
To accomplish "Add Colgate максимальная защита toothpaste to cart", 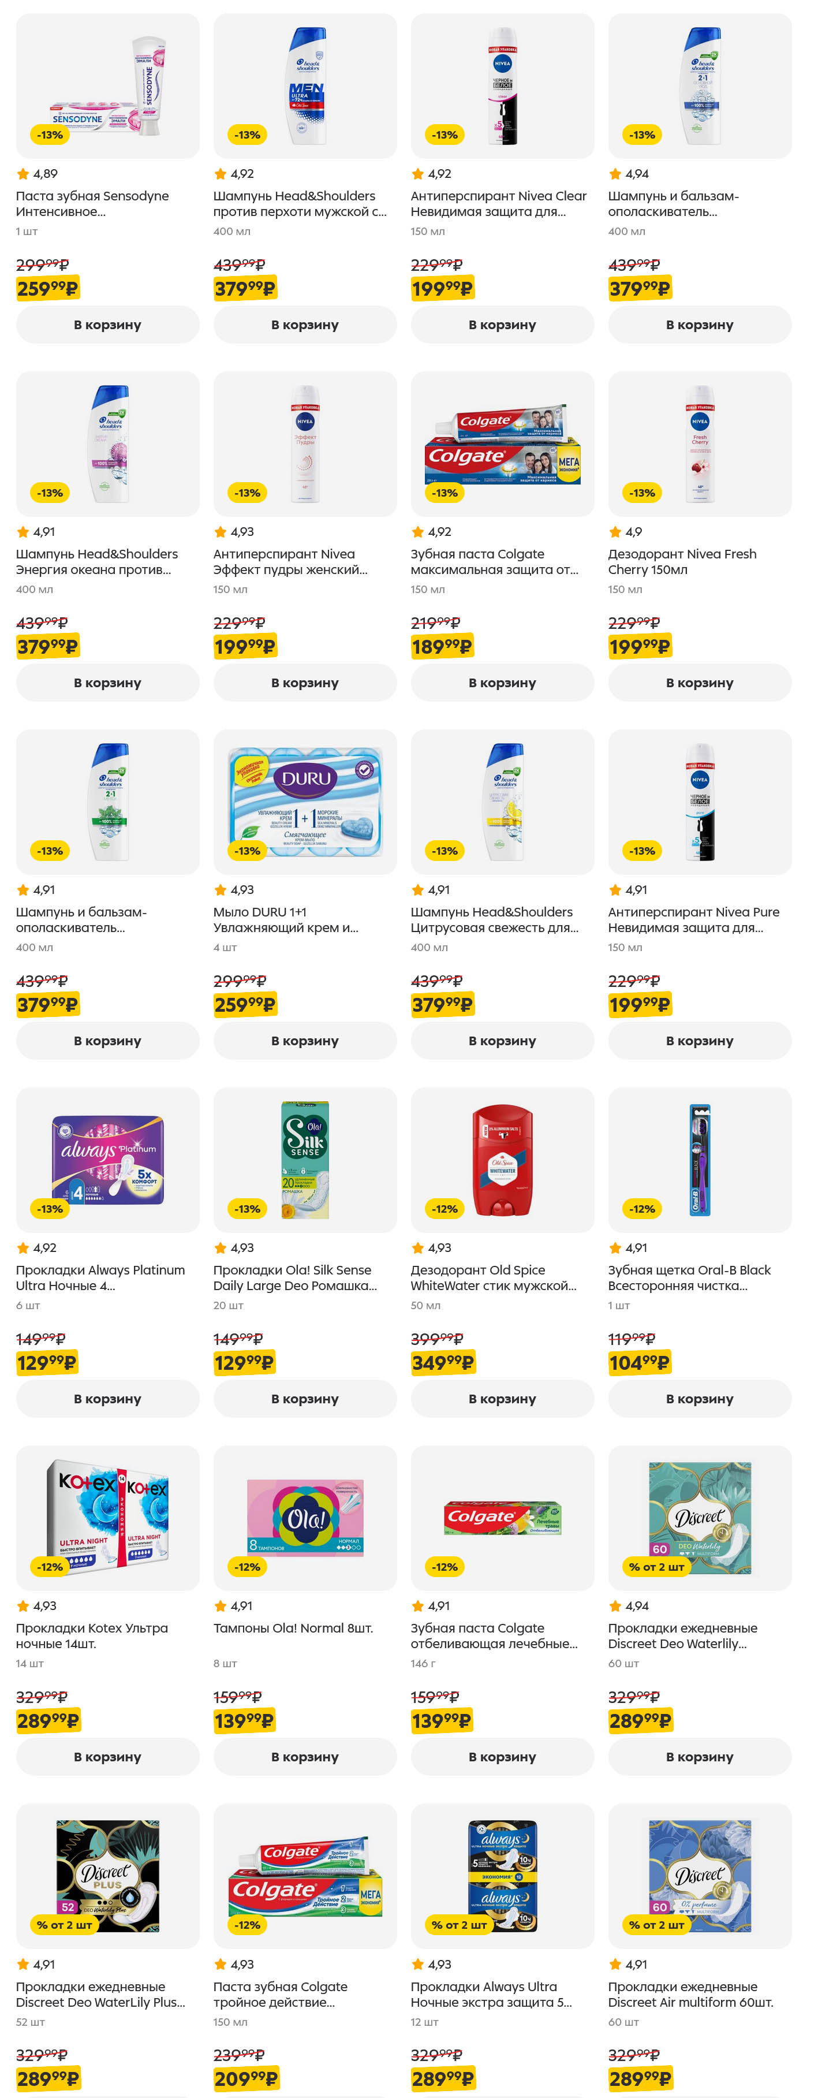I will coord(502,683).
